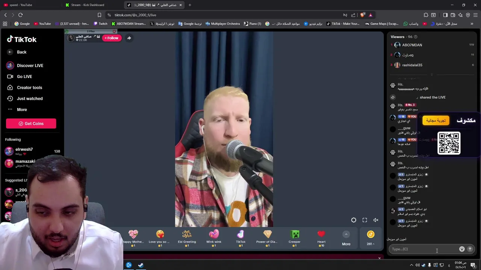Open Game Maps bookmark
The height and width of the screenshot is (270, 481).
[381, 24]
